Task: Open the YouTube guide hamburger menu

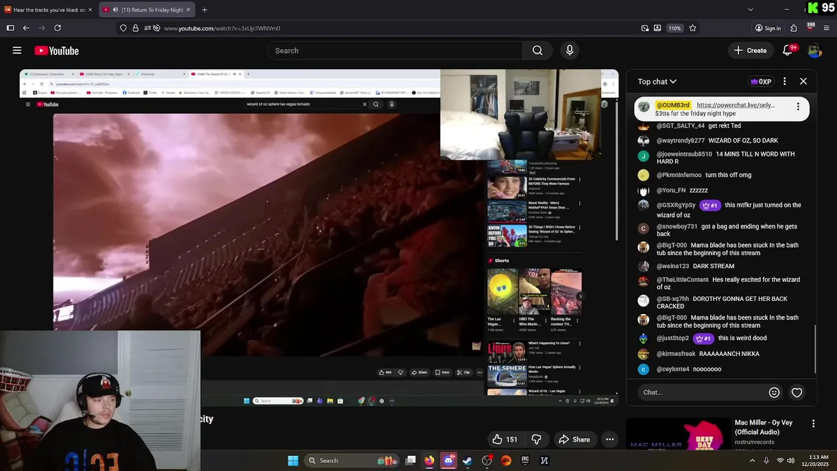Action: [17, 50]
